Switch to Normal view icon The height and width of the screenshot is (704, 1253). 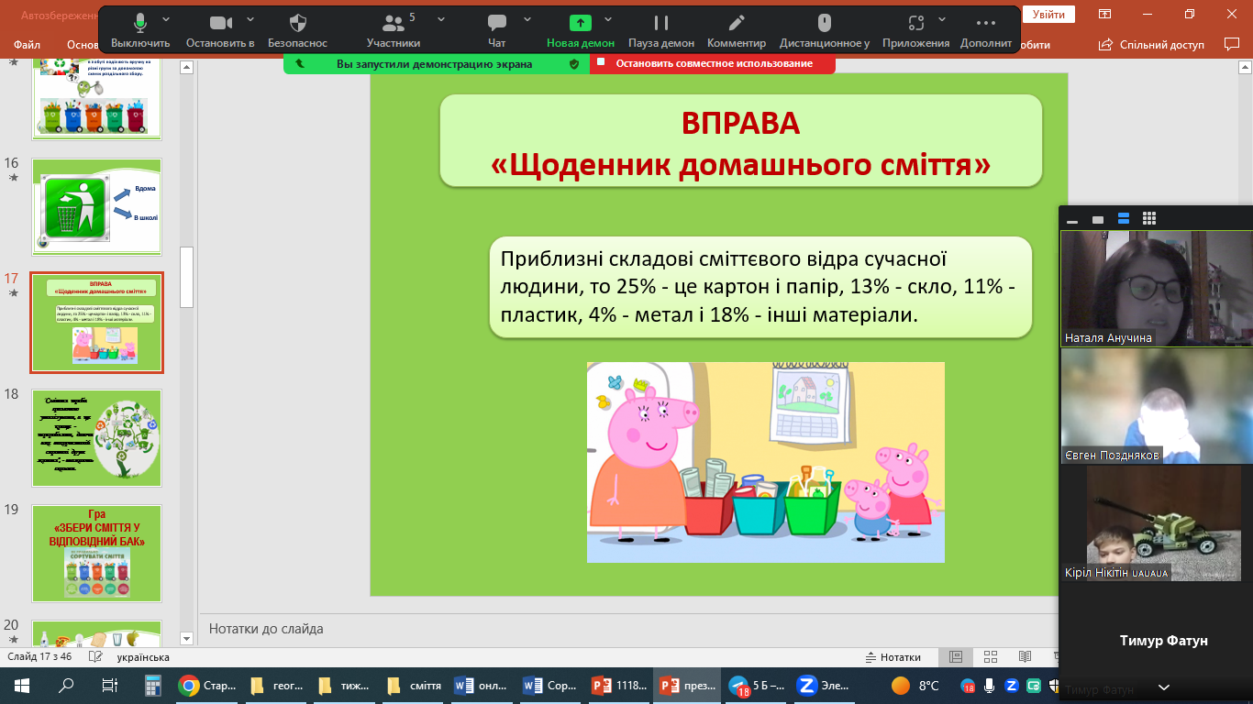(x=956, y=657)
